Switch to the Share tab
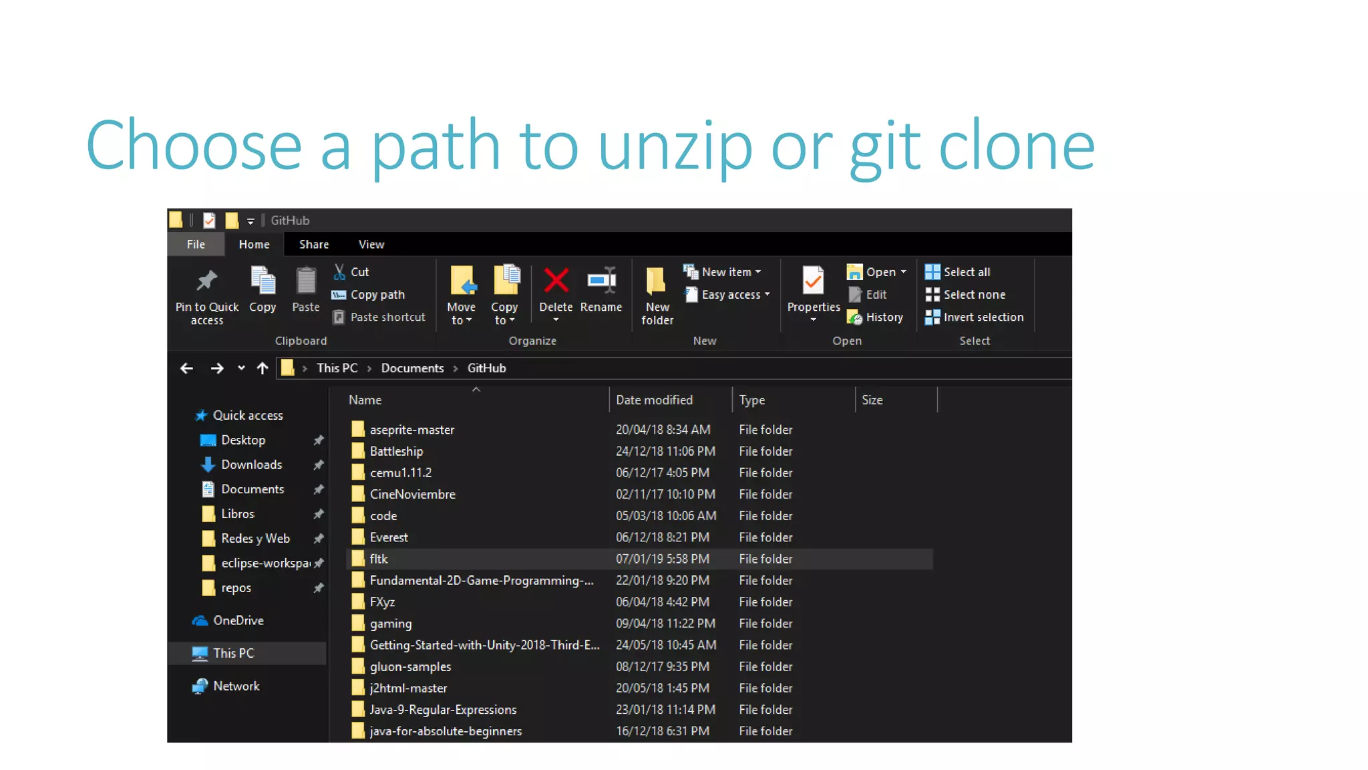Image resolution: width=1368 pixels, height=770 pixels. (314, 244)
